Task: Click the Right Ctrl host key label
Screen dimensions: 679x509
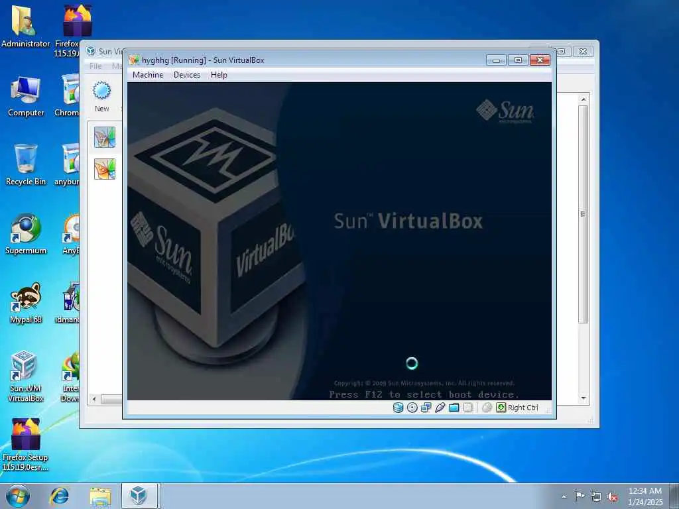Action: pos(523,408)
